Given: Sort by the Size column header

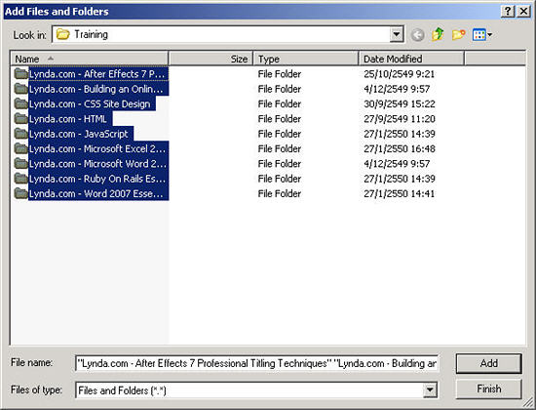Looking at the screenshot, I should tap(211, 59).
